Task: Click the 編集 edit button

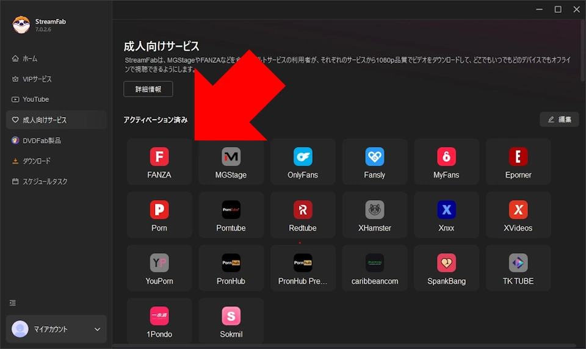Action: tap(559, 120)
